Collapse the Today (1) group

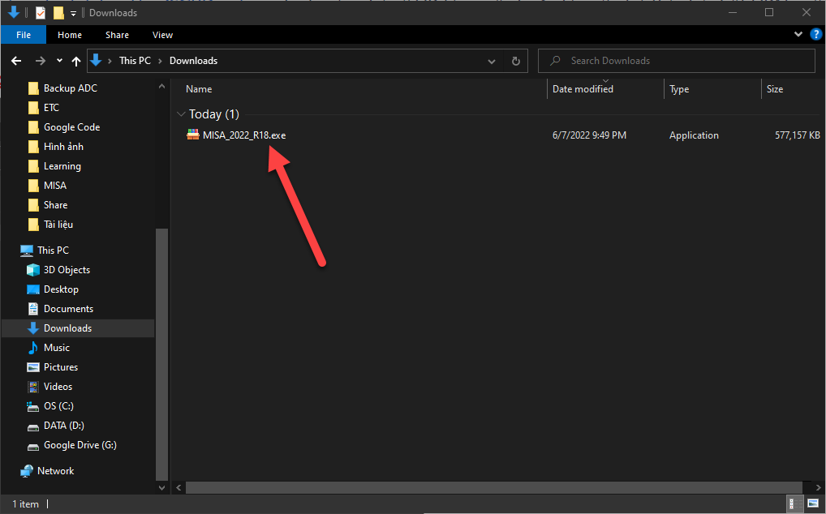pyautogui.click(x=181, y=114)
